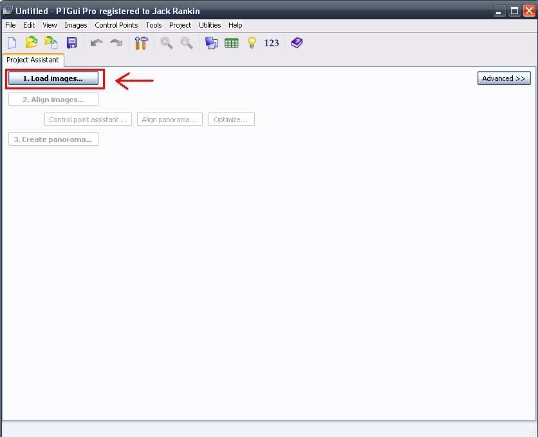Image resolution: width=538 pixels, height=437 pixels.
Task: Expand advanced mode with Advanced >> button
Action: (504, 78)
